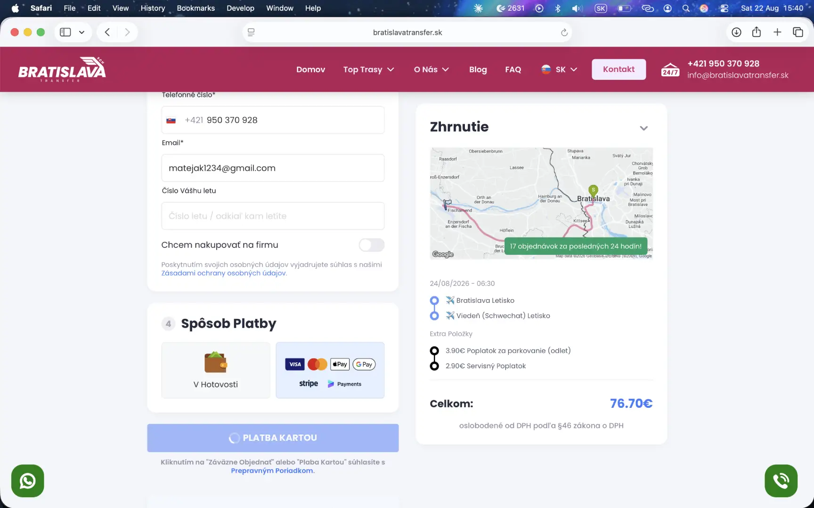The height and width of the screenshot is (508, 814).
Task: Open Safari tab group dropdown arrow
Action: [x=81, y=32]
